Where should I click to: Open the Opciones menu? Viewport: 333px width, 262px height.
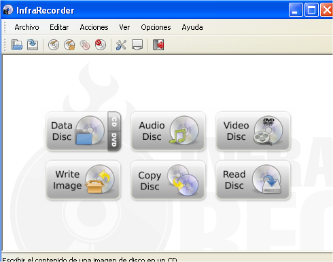tap(156, 27)
